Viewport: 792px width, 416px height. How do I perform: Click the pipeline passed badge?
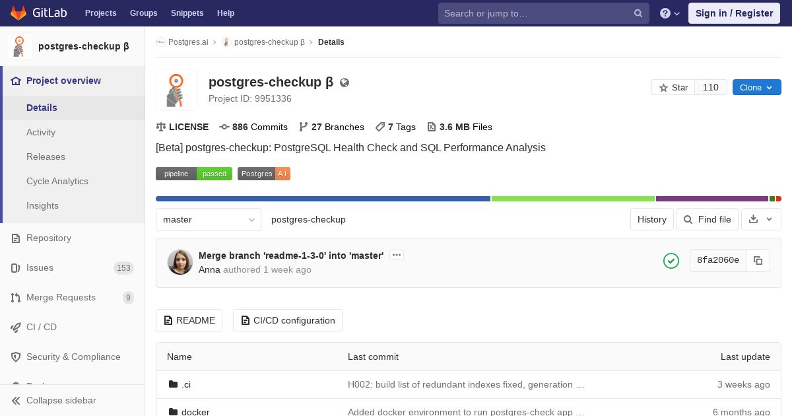194,174
